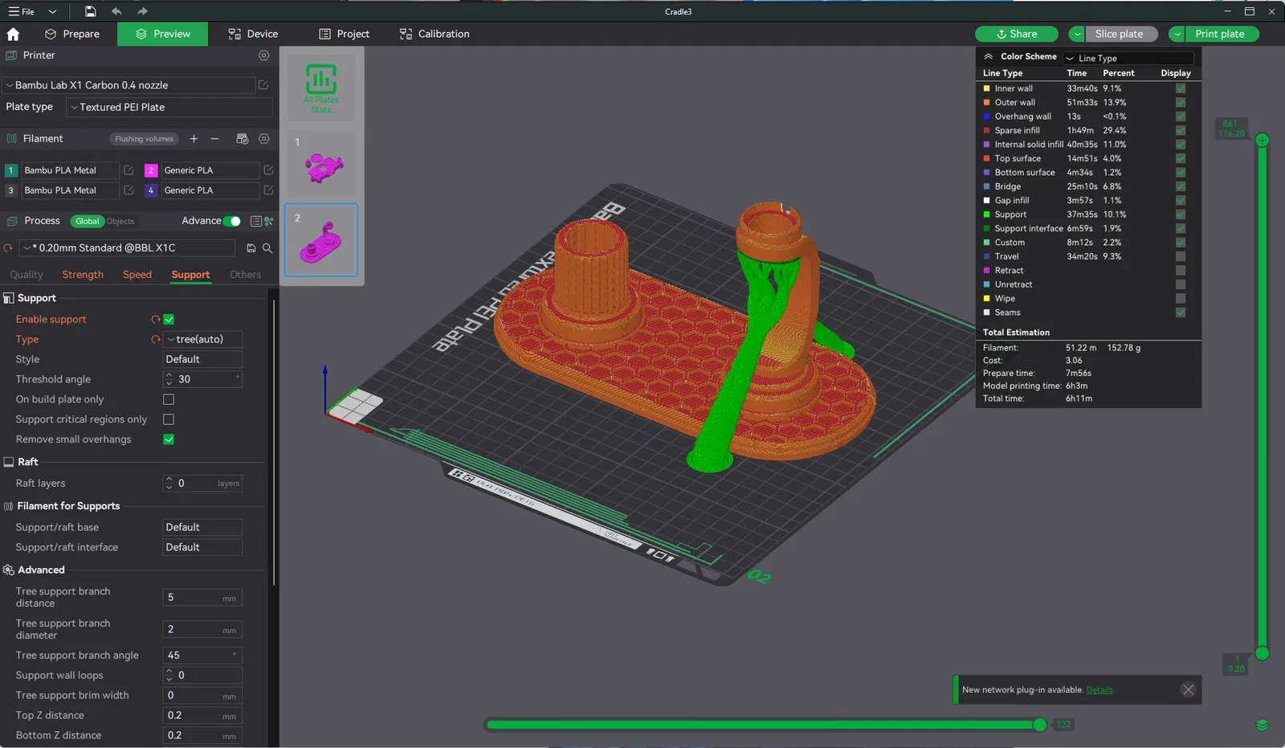Edit filament 4 Generic PLA preset
The width and height of the screenshot is (1285, 748).
tap(268, 190)
